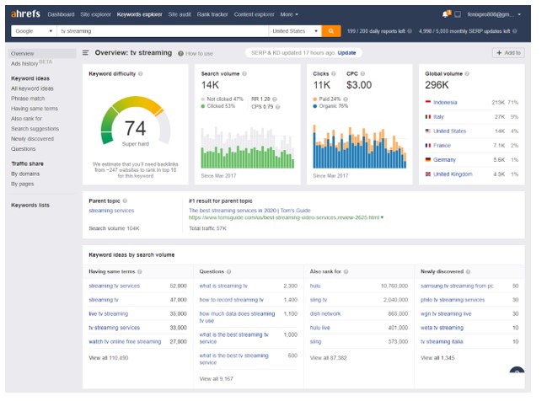The width and height of the screenshot is (547, 401).
Task: Click View all 87,382 link
Action: [328, 358]
